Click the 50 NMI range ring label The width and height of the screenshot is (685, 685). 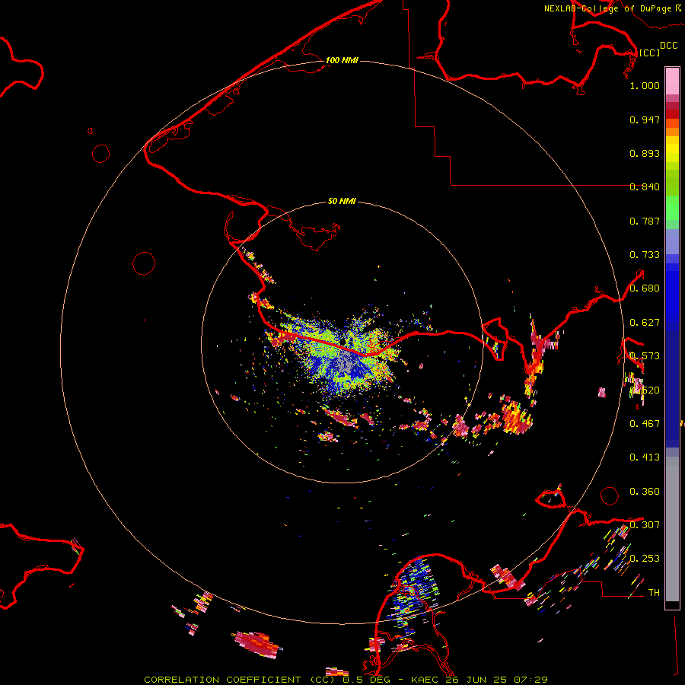tap(342, 201)
